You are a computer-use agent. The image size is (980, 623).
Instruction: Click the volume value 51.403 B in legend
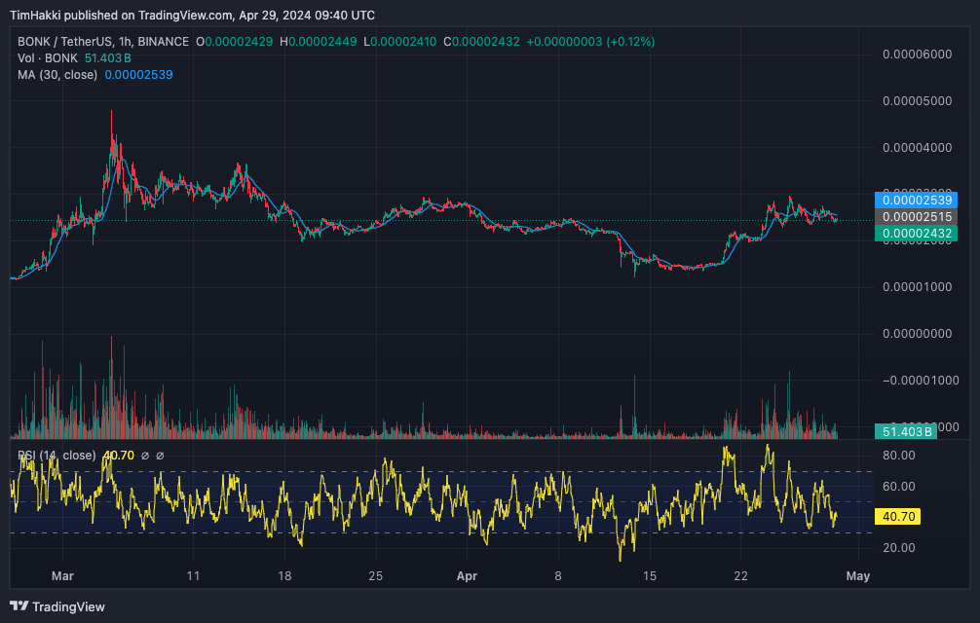107,58
